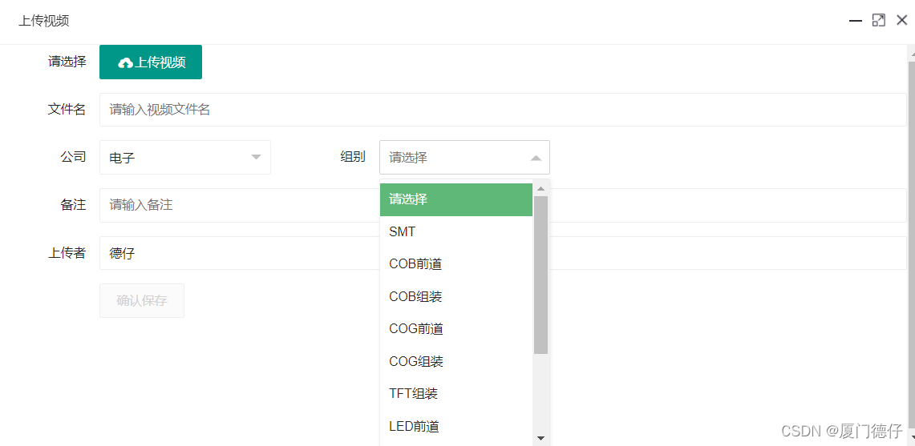Viewport: 915px width, 446px height.
Task: Click the green 上传视频 upload button
Action: [x=151, y=62]
